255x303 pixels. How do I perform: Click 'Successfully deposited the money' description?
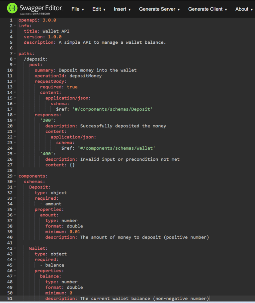[123, 126]
